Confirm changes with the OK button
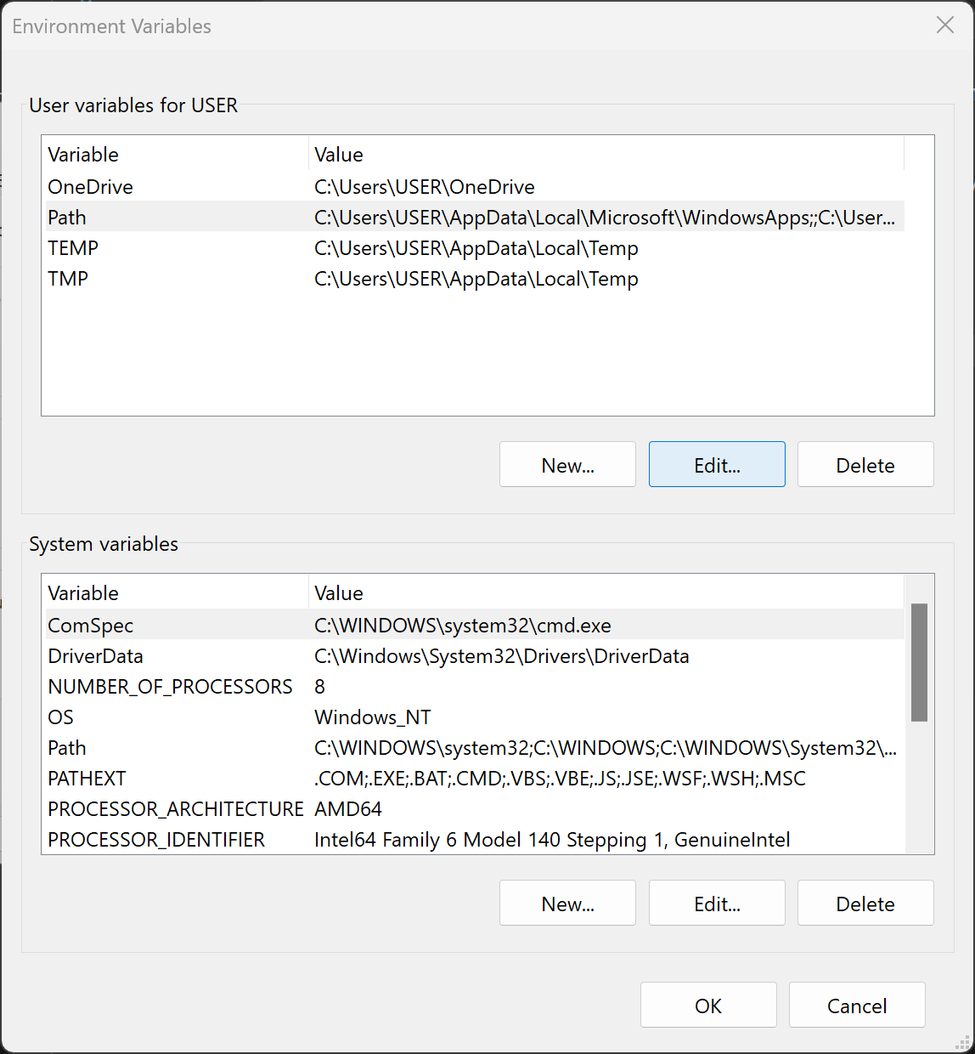This screenshot has width=975, height=1054. (x=708, y=1005)
